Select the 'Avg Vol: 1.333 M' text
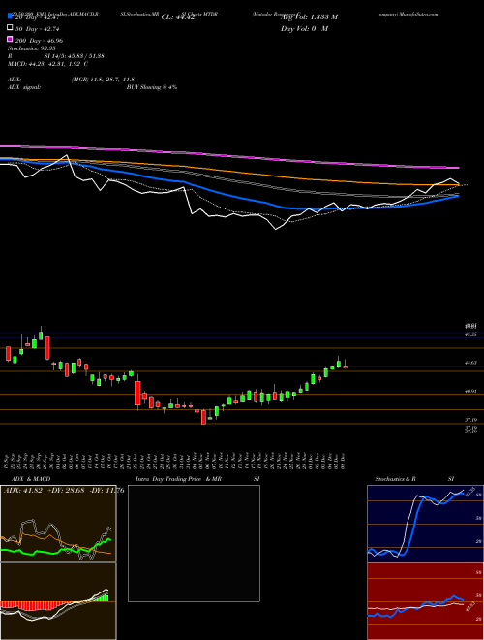Viewport: 484px width, 640px height. pyautogui.click(x=310, y=17)
